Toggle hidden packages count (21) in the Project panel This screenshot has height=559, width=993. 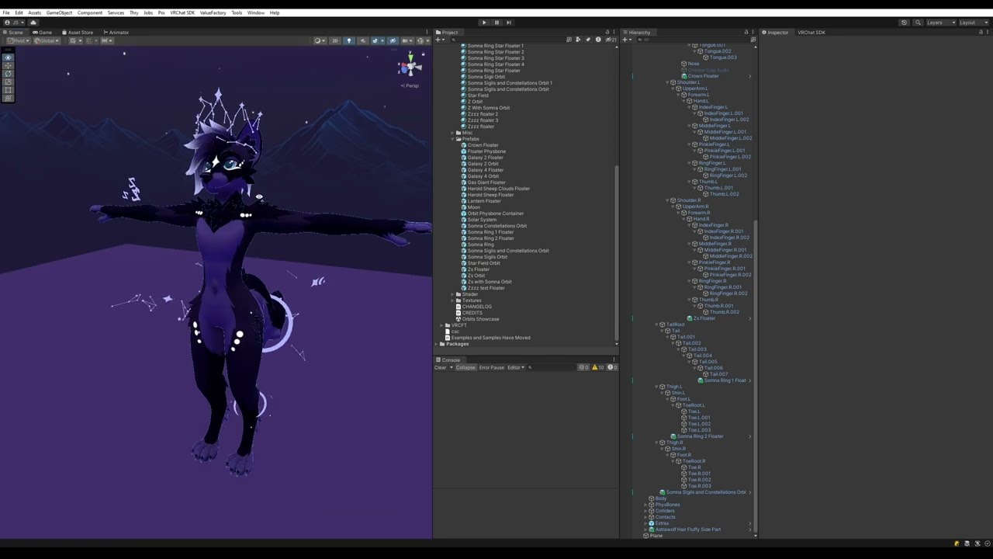pos(612,40)
